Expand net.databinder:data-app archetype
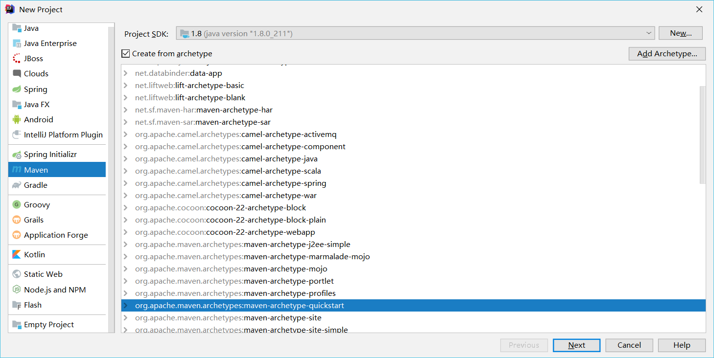The width and height of the screenshot is (714, 358). click(126, 73)
